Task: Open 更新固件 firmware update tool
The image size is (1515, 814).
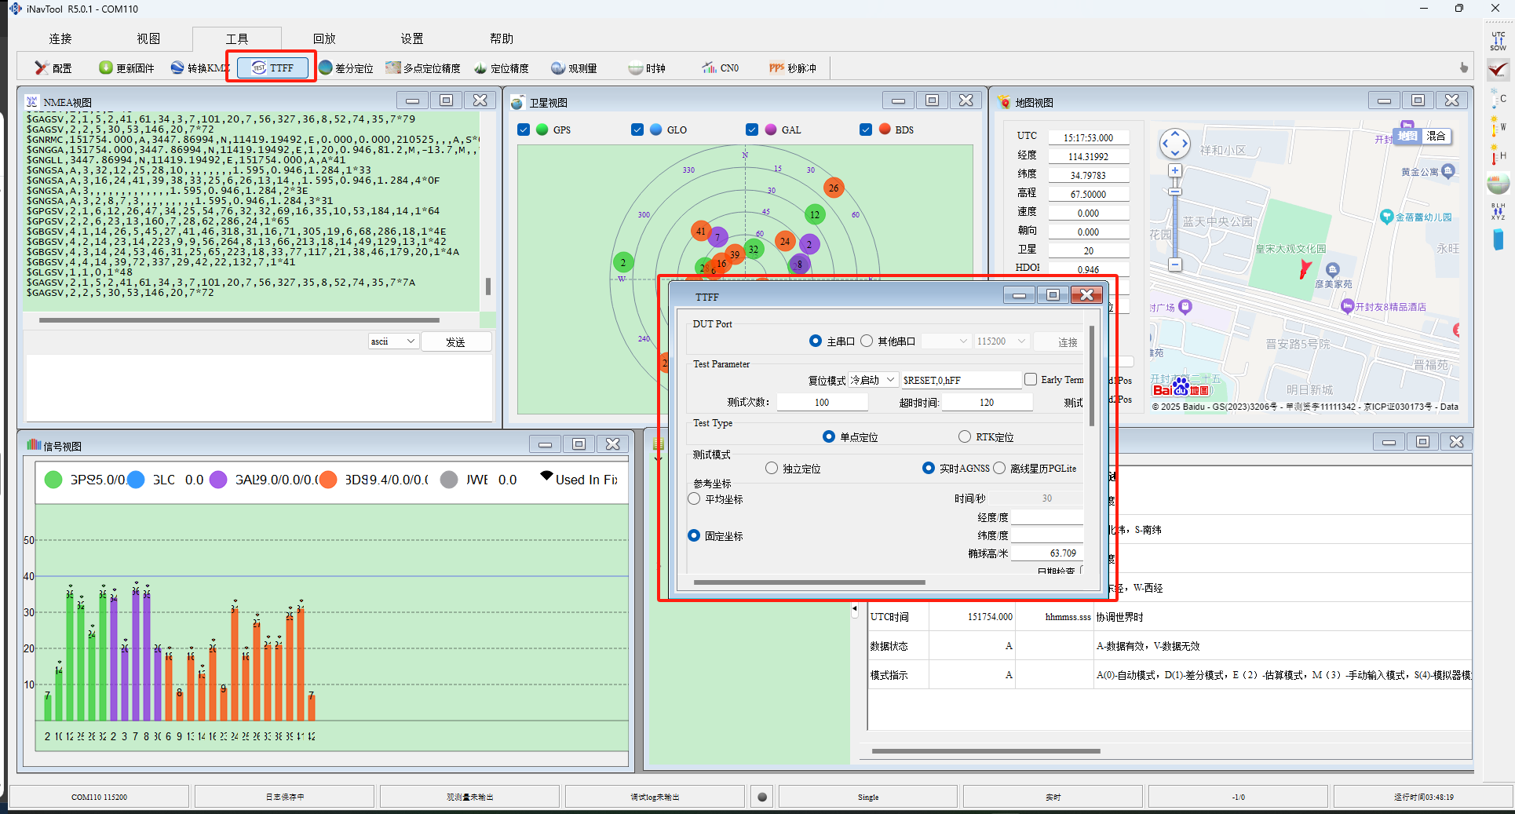Action: pos(126,68)
